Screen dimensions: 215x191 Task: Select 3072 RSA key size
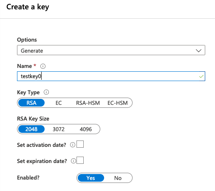59,129
